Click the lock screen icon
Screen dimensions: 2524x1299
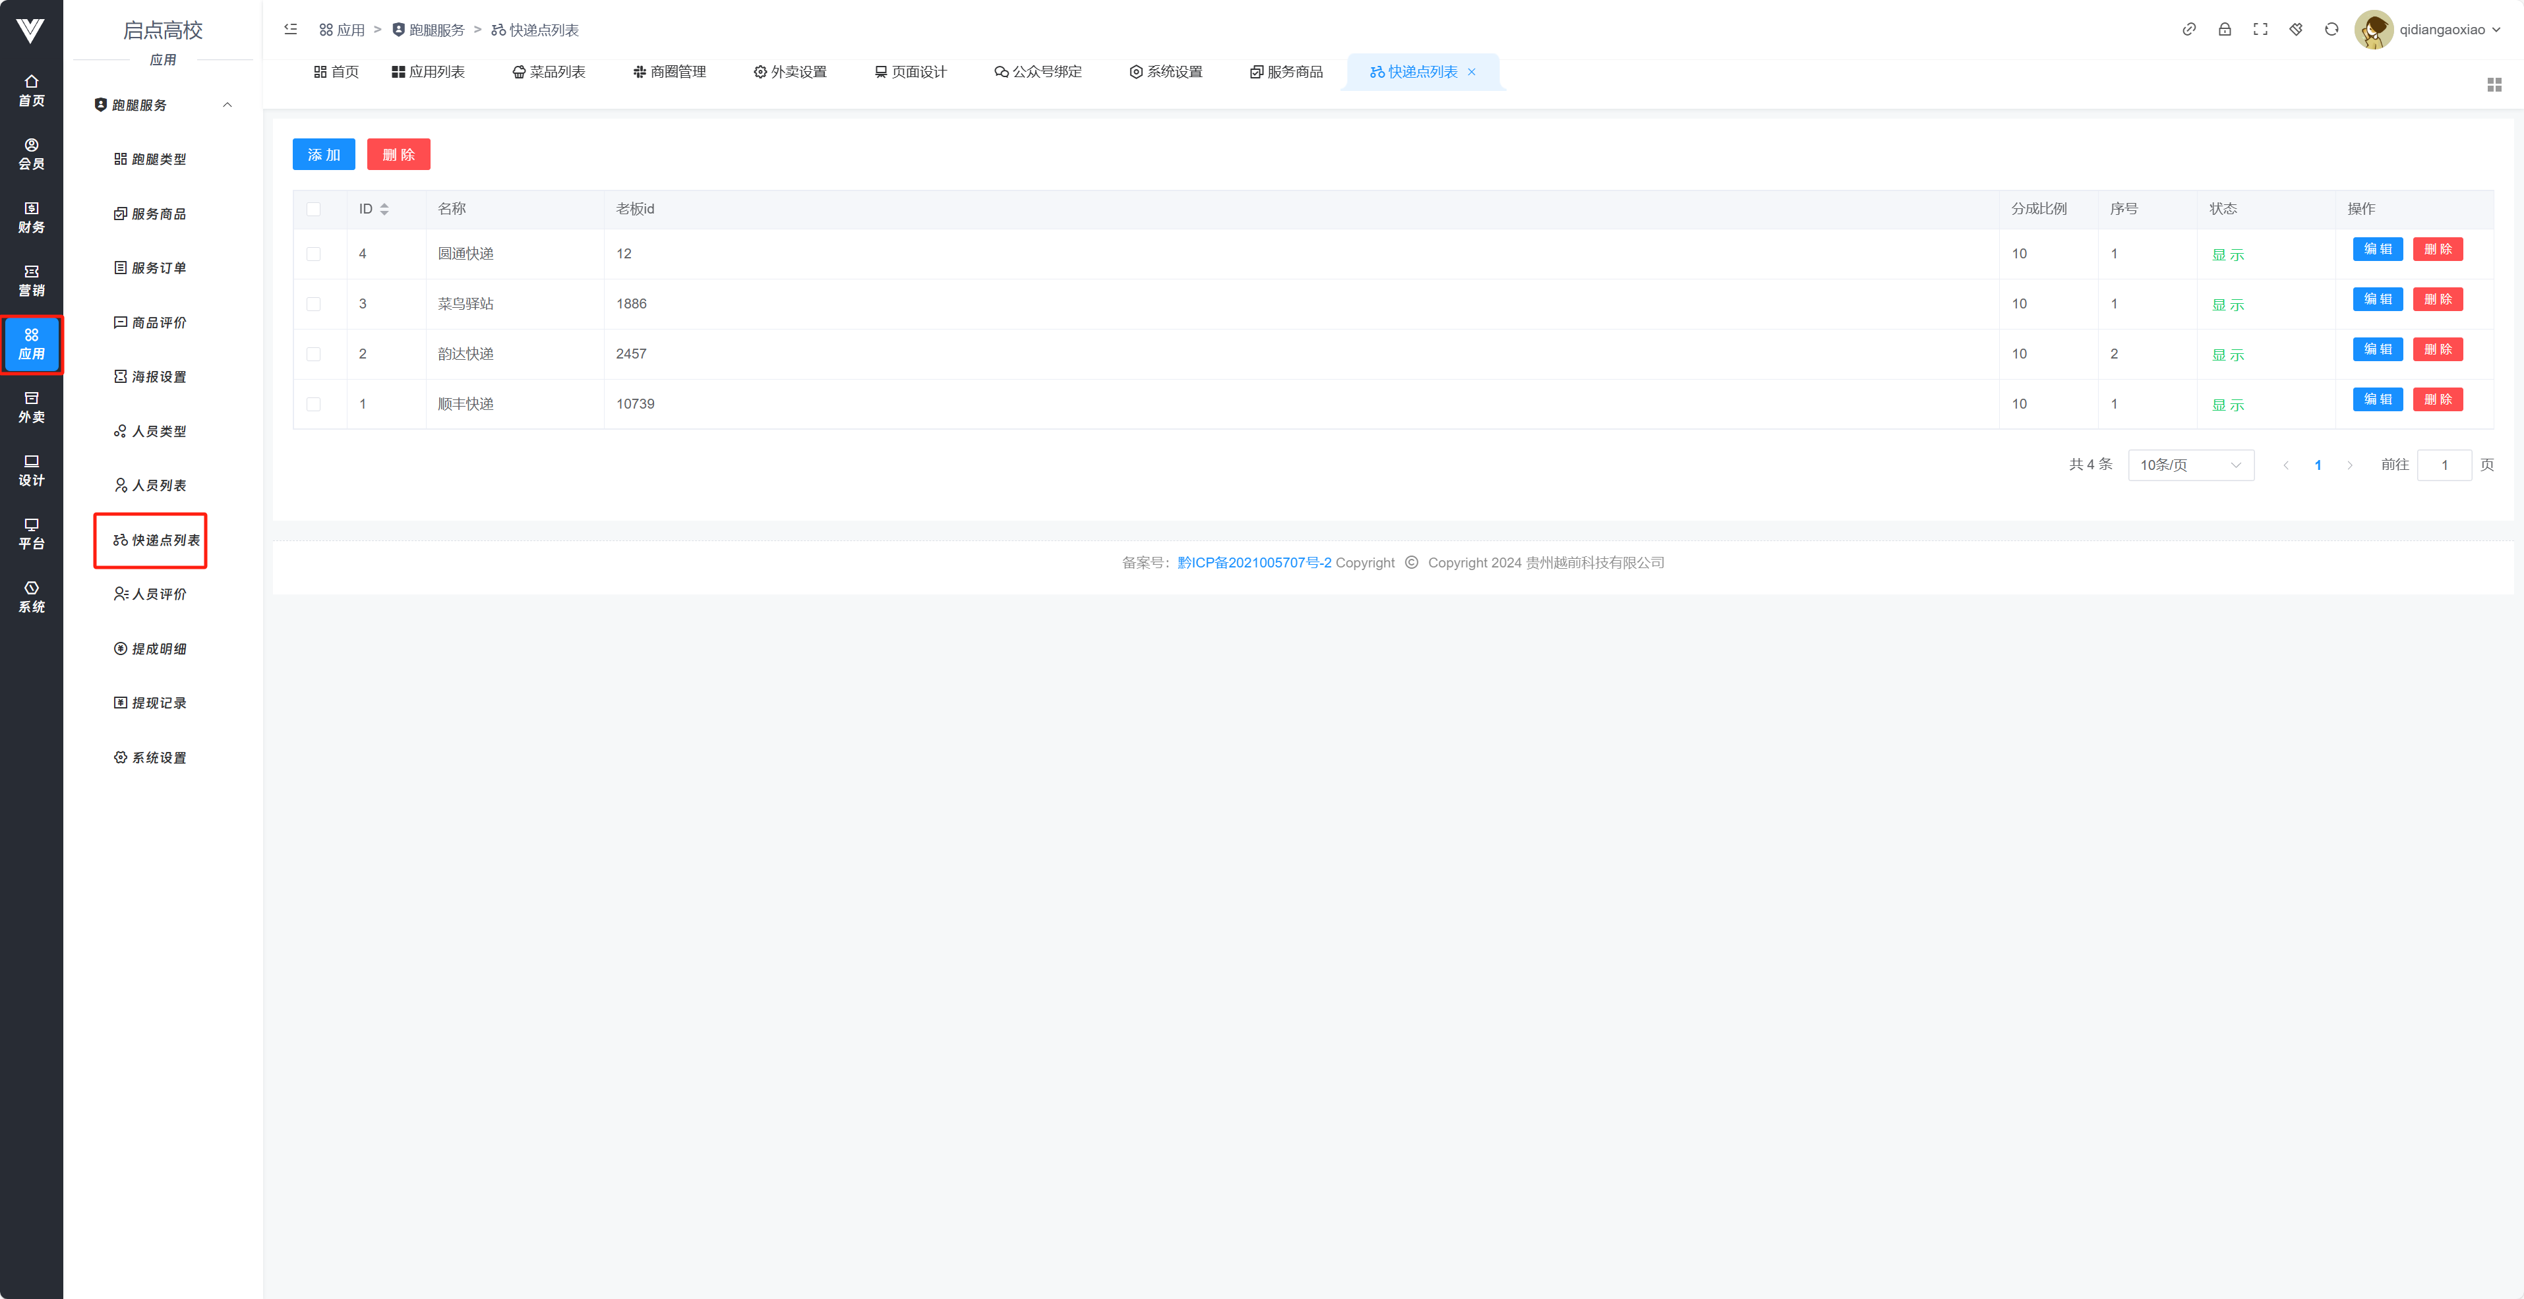[2224, 30]
